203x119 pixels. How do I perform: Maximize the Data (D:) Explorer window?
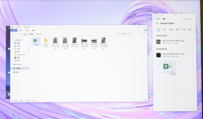coord(139,27)
